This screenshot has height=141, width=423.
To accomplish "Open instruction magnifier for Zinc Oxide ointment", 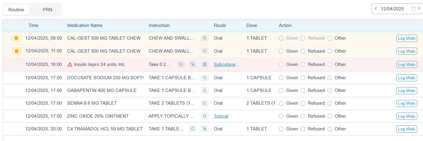I will [x=205, y=116].
